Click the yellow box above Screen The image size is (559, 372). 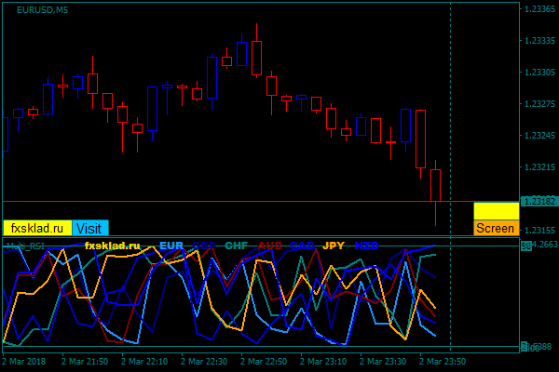point(497,211)
